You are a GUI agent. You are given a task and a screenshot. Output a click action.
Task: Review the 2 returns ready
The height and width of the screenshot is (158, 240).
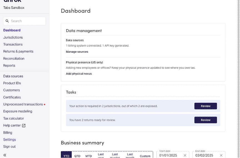[x=206, y=120]
